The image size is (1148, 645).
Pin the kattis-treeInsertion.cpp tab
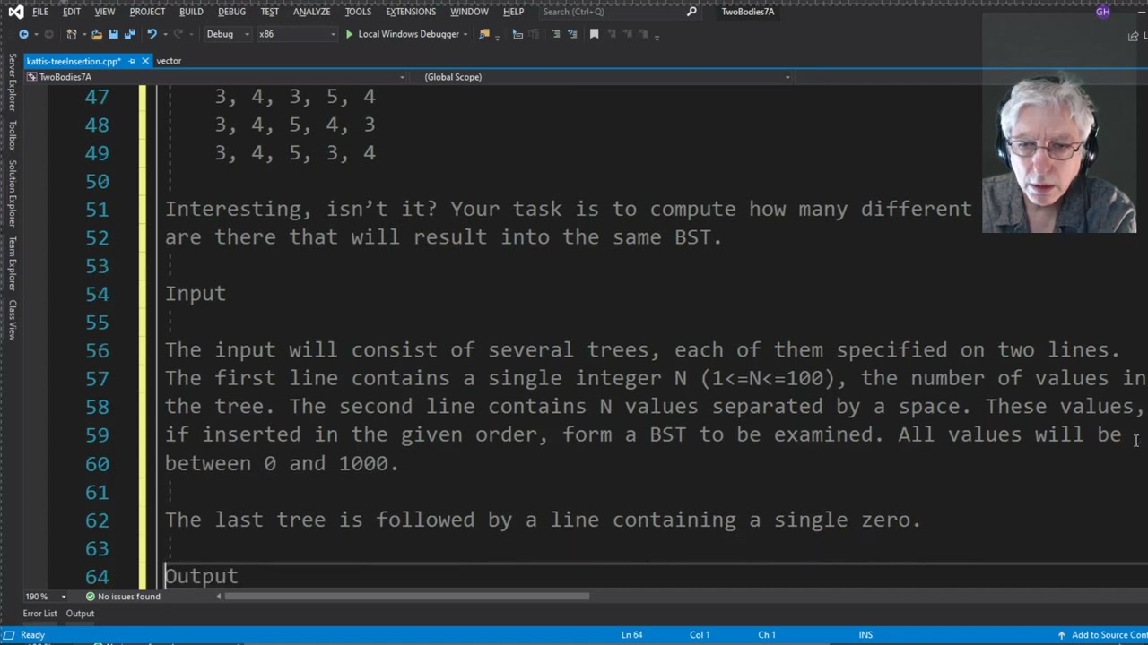pos(131,61)
